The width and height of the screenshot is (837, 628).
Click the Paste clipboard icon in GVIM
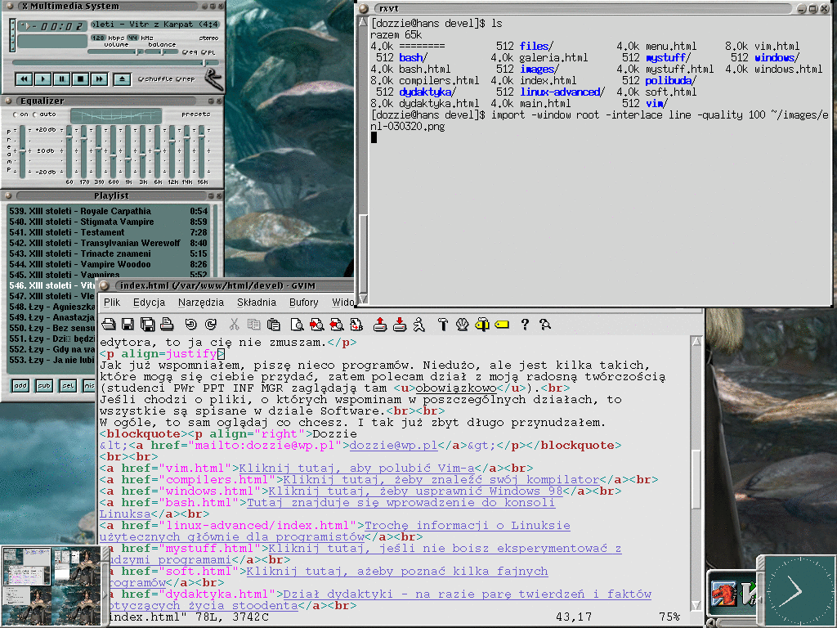click(274, 325)
